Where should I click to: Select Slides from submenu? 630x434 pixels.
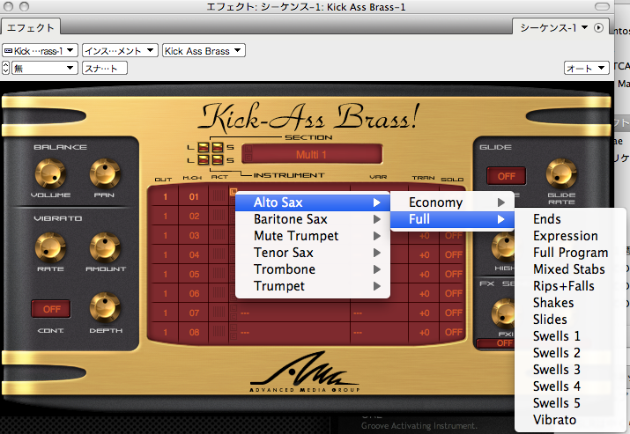point(571,320)
